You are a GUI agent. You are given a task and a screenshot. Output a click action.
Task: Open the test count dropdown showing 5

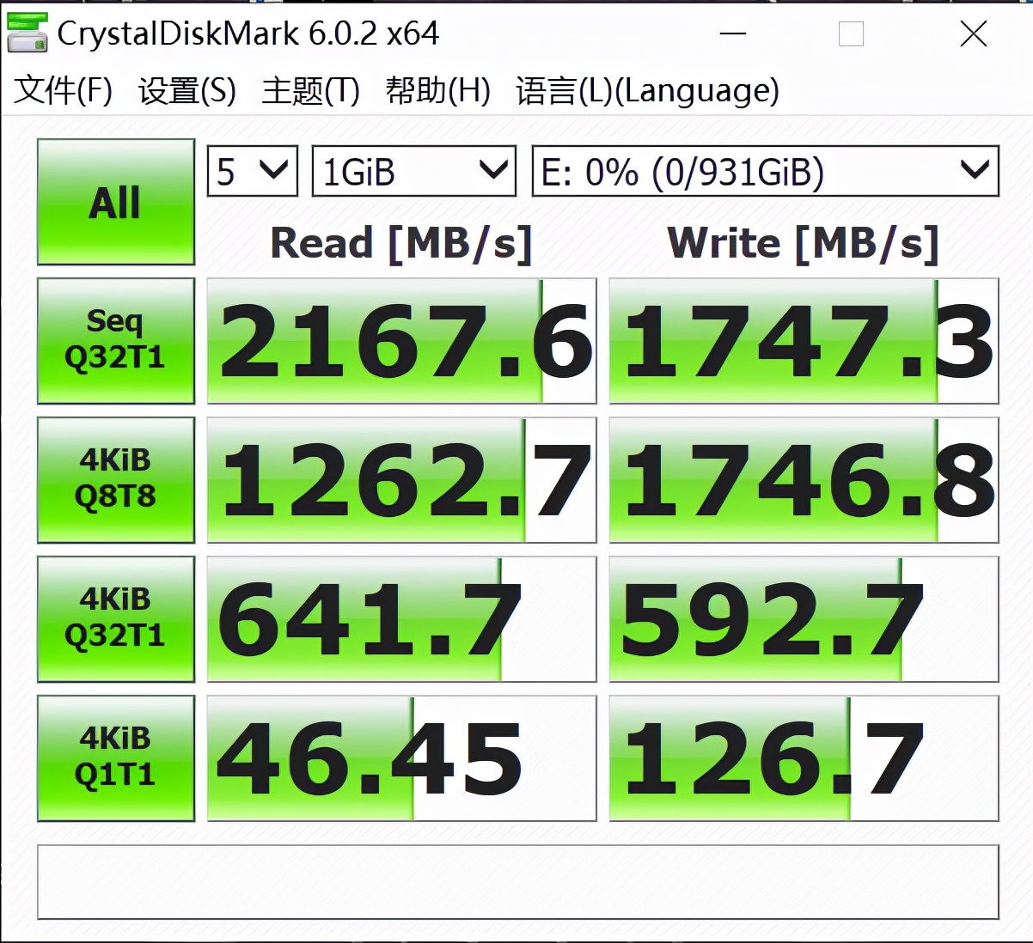(x=251, y=170)
